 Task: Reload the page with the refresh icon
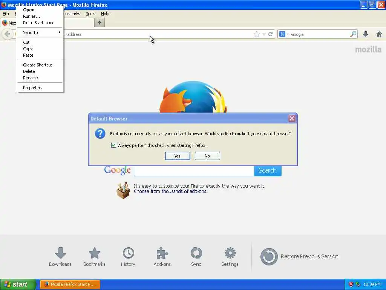coord(271,34)
